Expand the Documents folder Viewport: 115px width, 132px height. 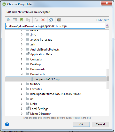pos(22,69)
